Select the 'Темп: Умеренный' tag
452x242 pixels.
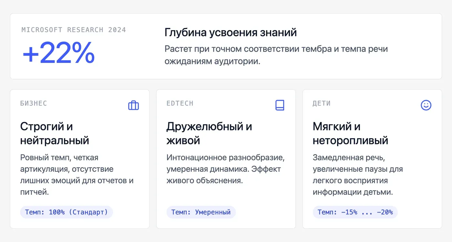tap(201, 212)
